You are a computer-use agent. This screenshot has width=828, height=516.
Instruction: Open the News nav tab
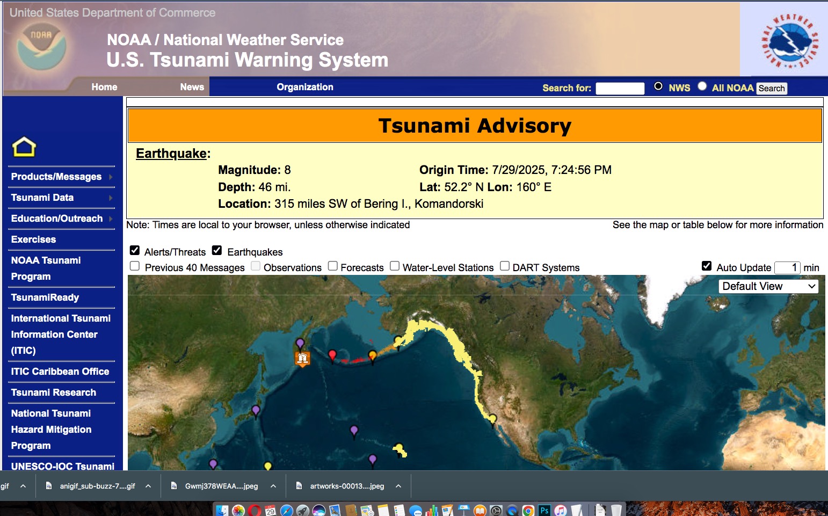point(192,87)
